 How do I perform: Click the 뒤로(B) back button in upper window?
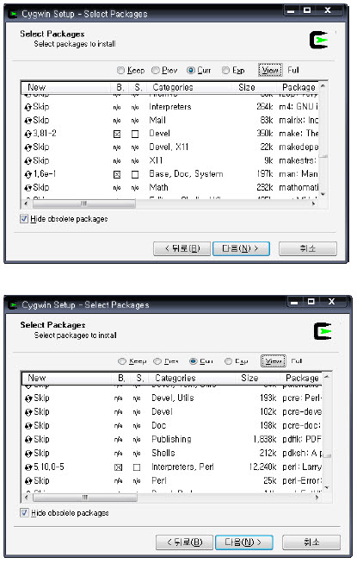tap(182, 248)
